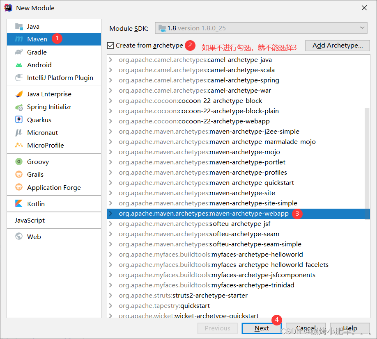
Task: Select Java module type
Action: 54,26
